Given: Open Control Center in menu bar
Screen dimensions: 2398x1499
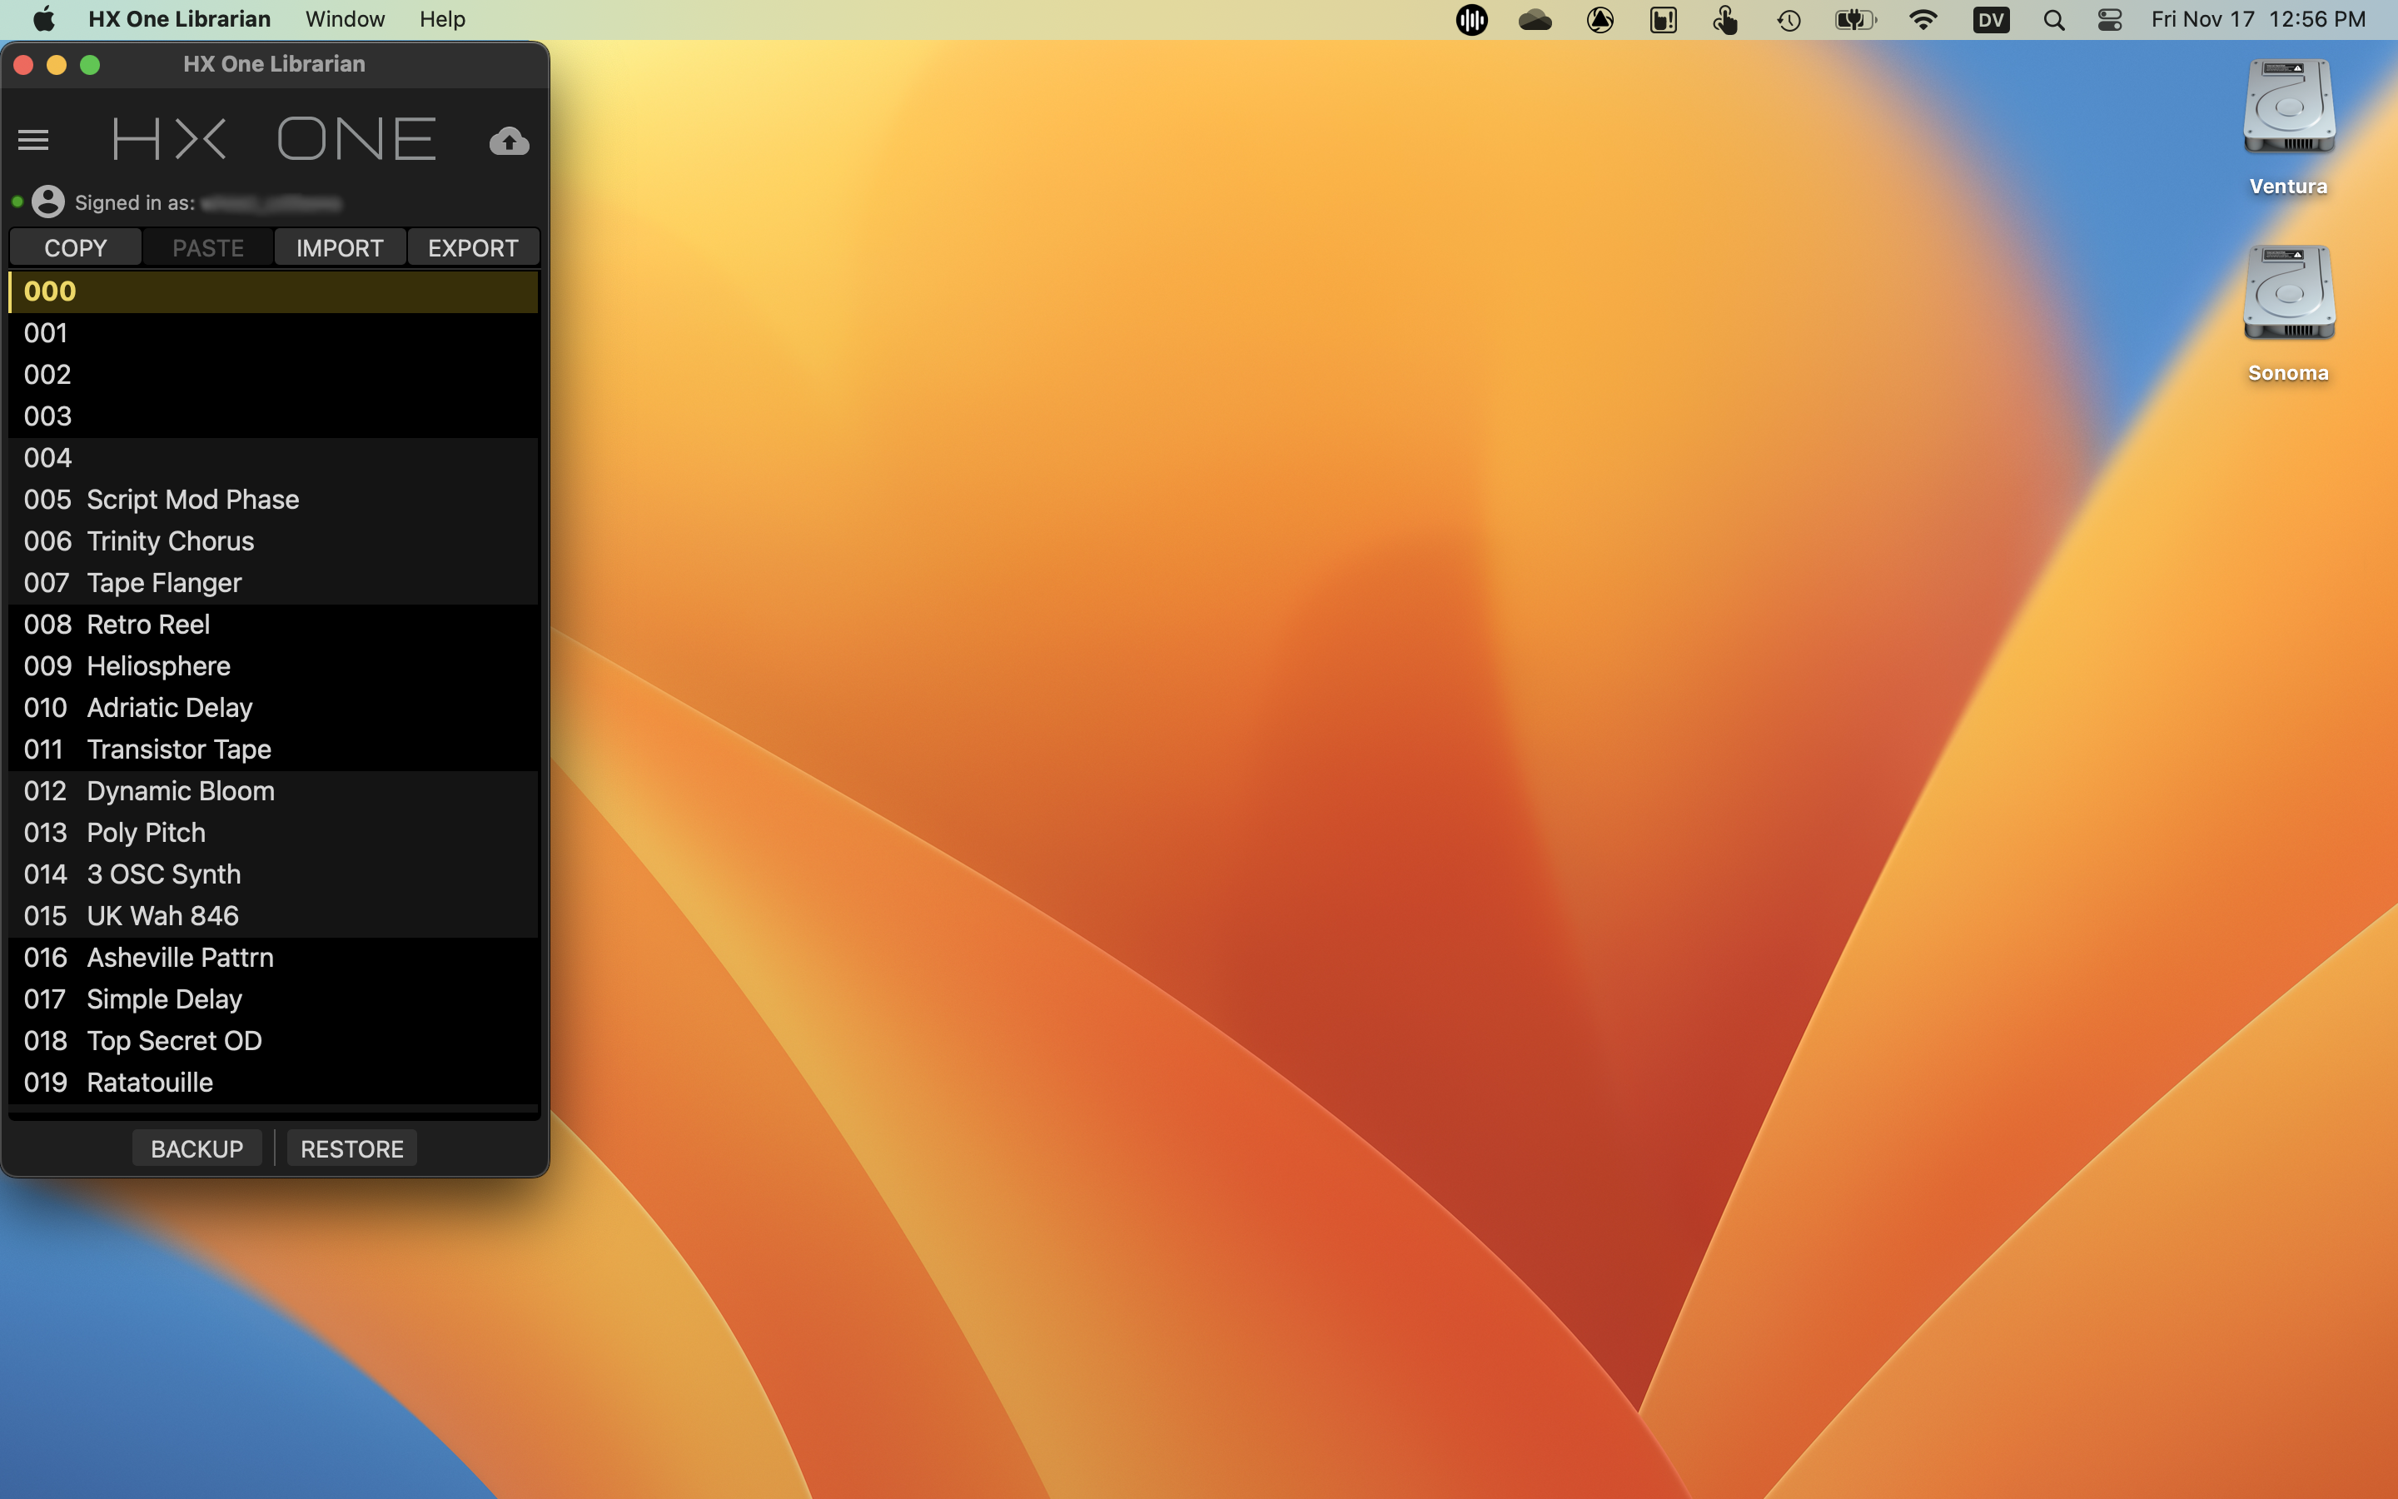Looking at the screenshot, I should pos(2110,20).
